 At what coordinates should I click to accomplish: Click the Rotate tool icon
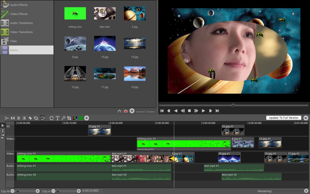pos(51,118)
